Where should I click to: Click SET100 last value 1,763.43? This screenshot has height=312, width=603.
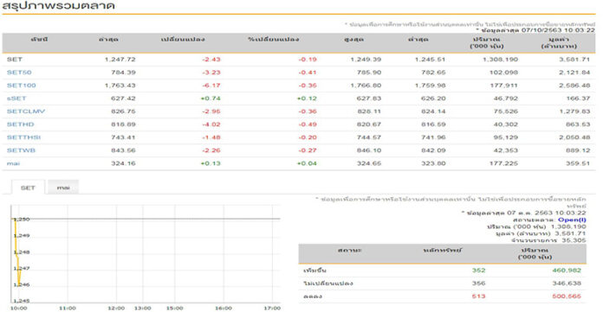tap(120, 86)
